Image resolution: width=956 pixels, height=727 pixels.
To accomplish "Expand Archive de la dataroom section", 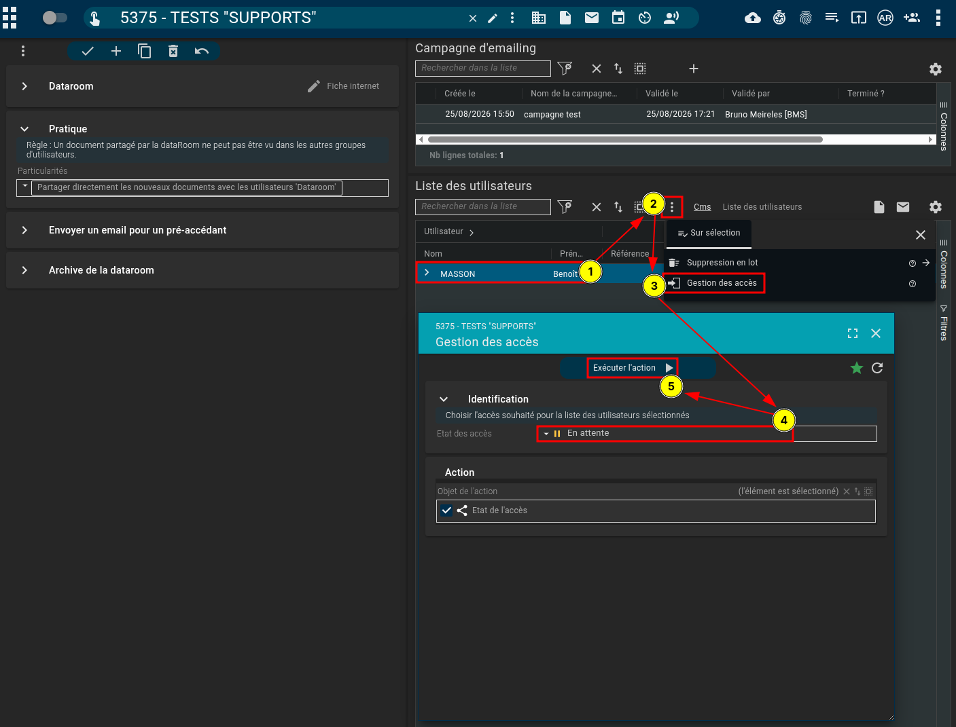I will [x=24, y=270].
